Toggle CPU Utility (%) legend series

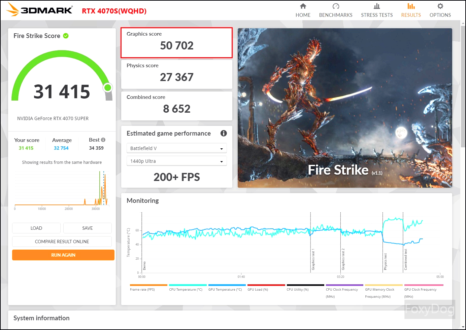pyautogui.click(x=305, y=288)
